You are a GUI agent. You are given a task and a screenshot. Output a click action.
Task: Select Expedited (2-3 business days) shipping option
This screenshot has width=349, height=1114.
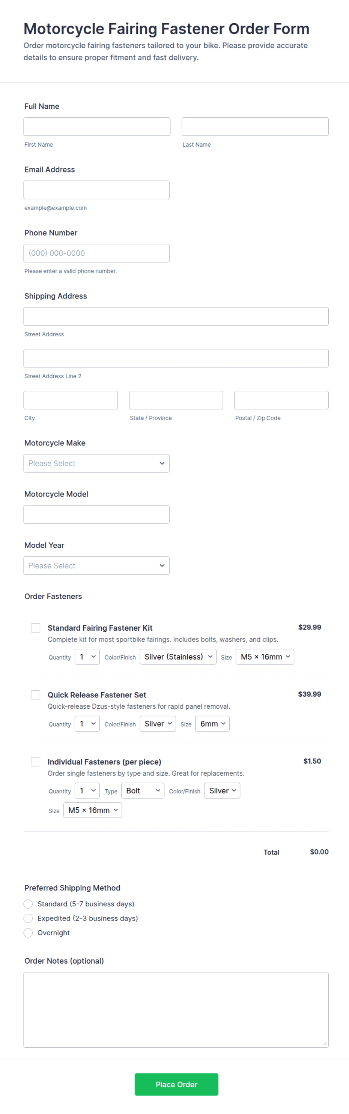[28, 918]
